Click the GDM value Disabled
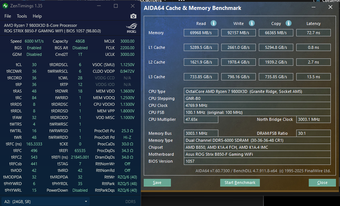340x206 pixels. point(34,54)
